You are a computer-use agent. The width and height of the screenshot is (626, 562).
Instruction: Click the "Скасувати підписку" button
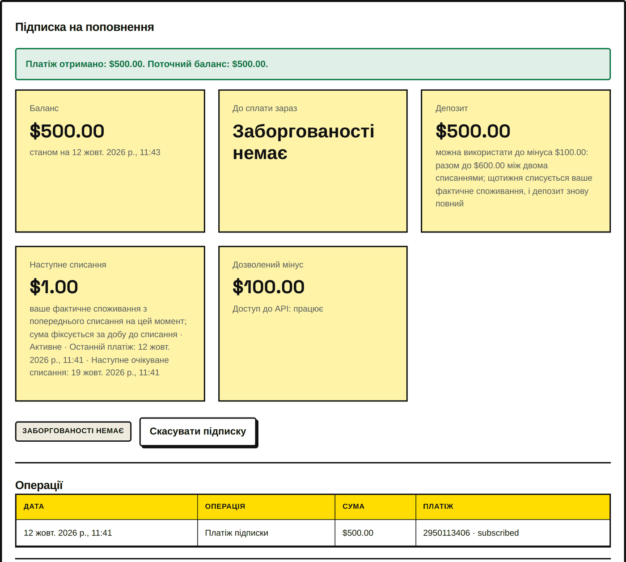tap(198, 432)
